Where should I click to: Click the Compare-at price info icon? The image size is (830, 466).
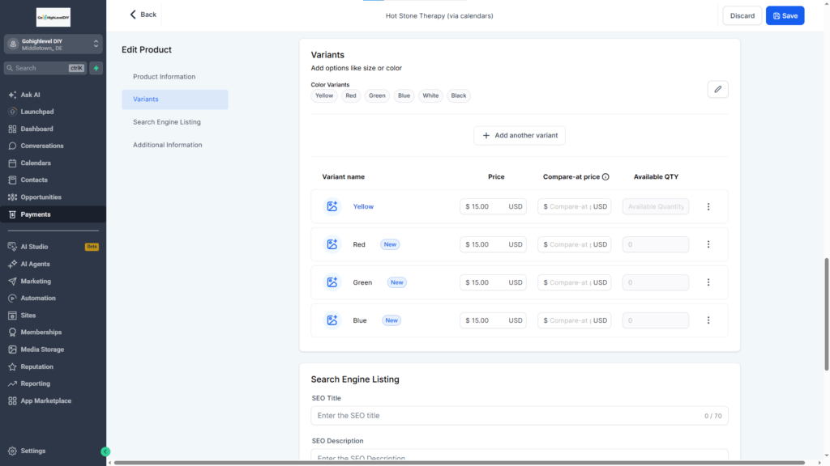[x=605, y=177]
